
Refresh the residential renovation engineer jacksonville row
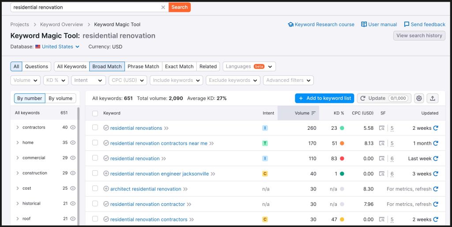436,174
